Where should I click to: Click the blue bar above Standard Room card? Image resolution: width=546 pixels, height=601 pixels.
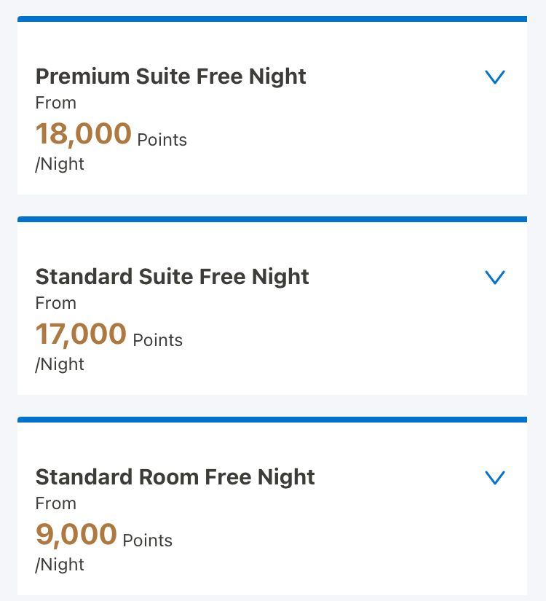[272, 420]
